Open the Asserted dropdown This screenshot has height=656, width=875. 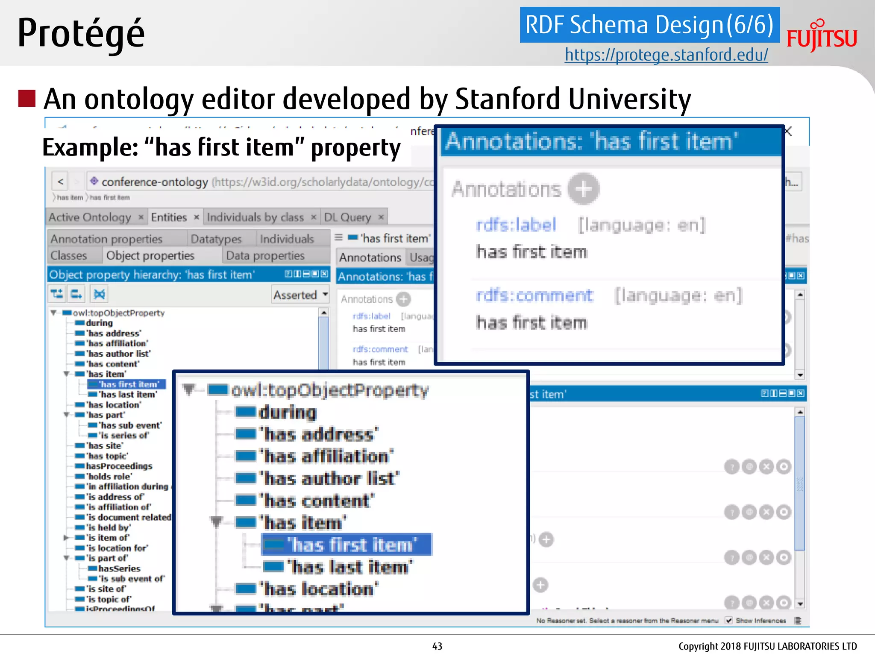301,295
